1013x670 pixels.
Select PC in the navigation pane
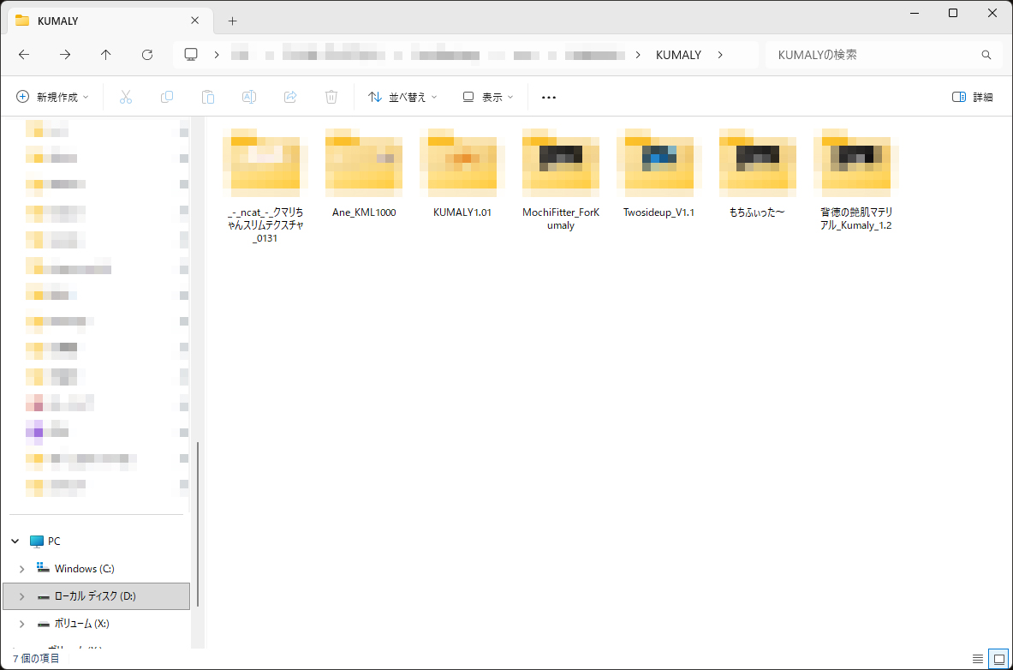[x=54, y=541]
